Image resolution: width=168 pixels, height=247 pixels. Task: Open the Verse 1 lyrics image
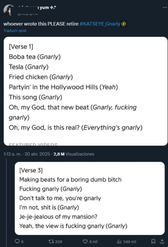tap(86, 91)
